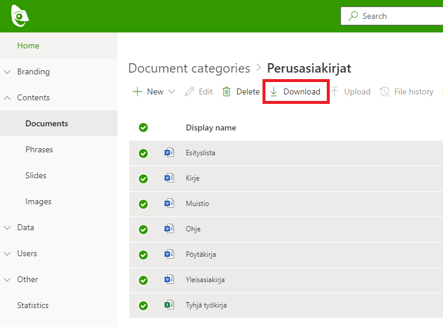Image resolution: width=443 pixels, height=327 pixels.
Task: Click the green Download arrow icon
Action: pyautogui.click(x=274, y=91)
